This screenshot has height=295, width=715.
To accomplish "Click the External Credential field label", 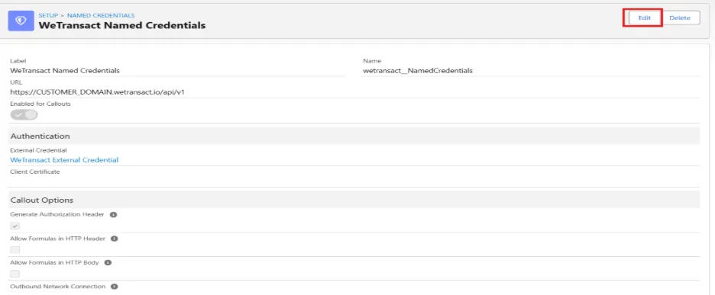I will click(38, 150).
